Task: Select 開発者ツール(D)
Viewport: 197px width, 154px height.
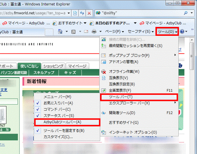Action: click(139, 113)
